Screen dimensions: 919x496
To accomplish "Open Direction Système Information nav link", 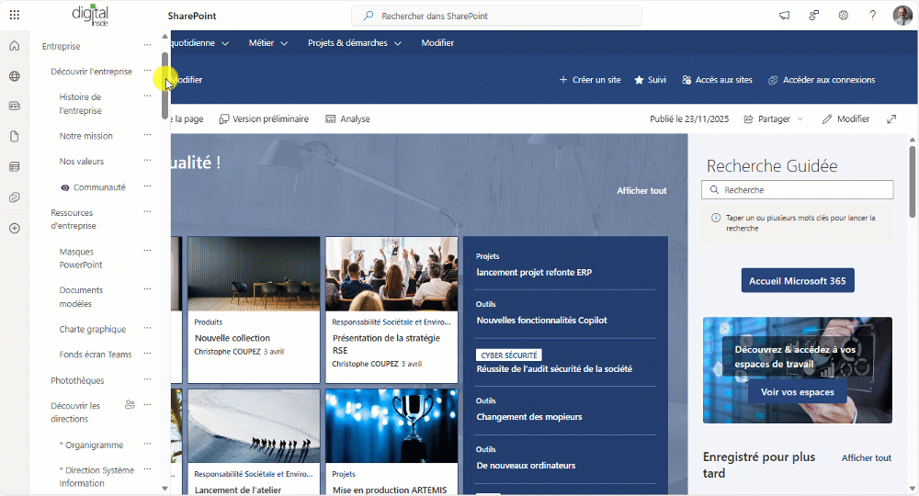I will 96,477.
